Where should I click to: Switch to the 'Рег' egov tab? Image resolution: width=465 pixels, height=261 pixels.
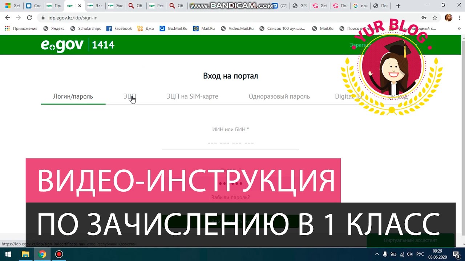(x=156, y=6)
